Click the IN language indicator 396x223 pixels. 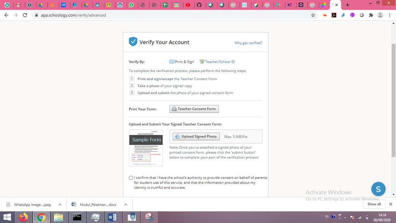coord(327,217)
